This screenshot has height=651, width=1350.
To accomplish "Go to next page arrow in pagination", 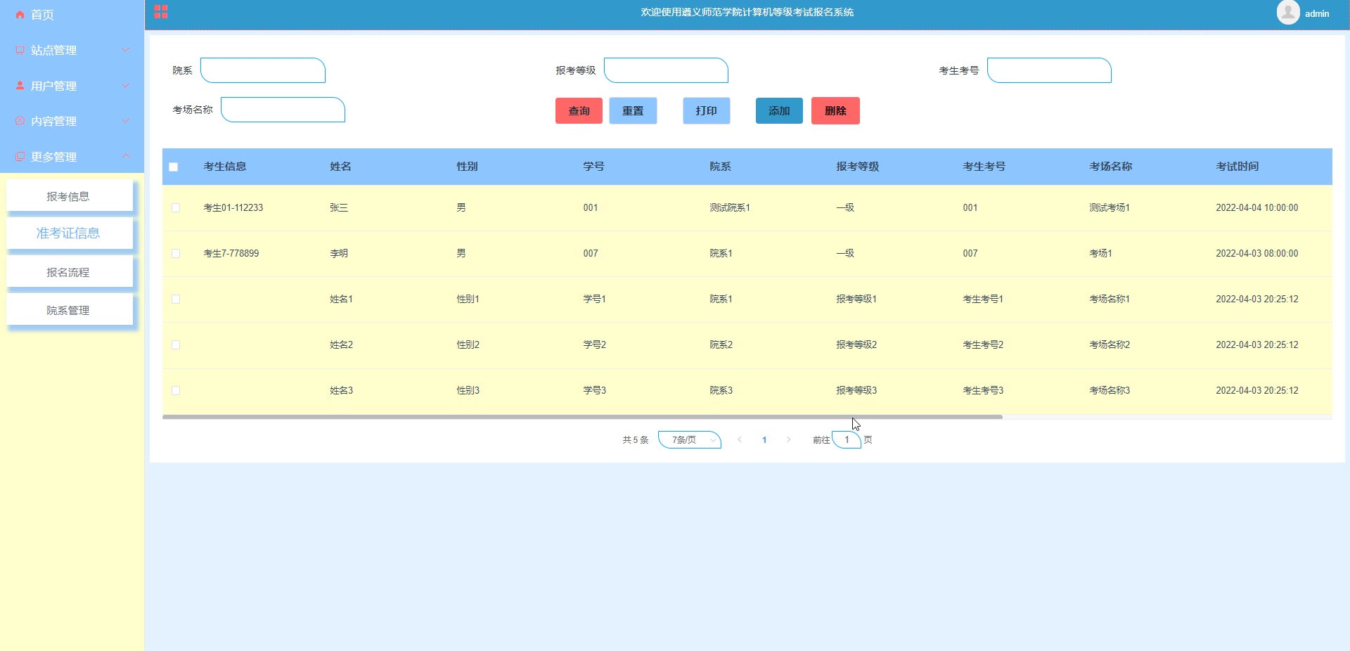I will tap(788, 439).
